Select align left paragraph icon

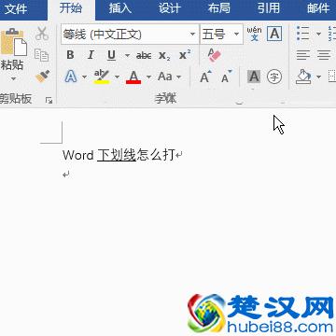pos(303,55)
